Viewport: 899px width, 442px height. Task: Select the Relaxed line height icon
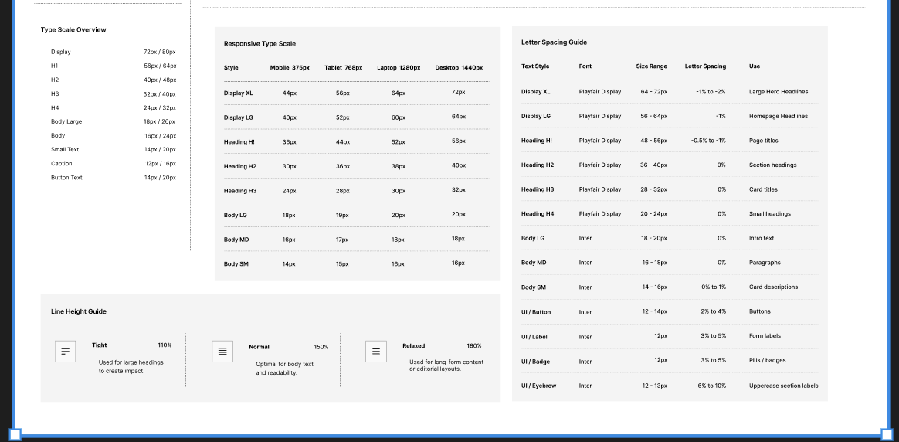(376, 352)
